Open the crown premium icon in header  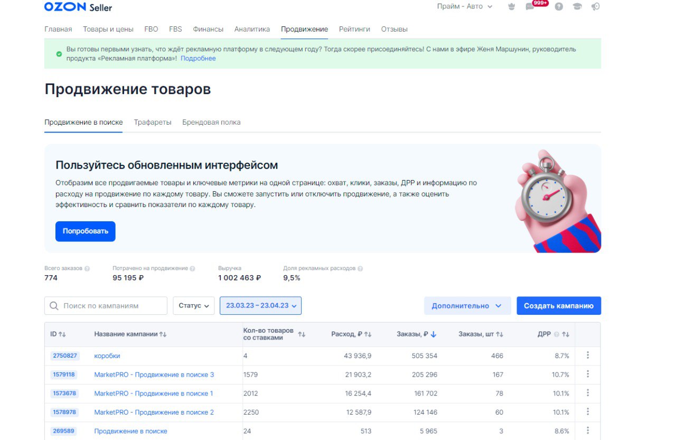point(511,7)
